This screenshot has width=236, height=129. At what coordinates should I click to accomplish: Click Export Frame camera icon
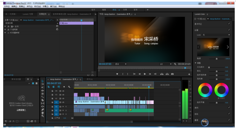click(172, 74)
